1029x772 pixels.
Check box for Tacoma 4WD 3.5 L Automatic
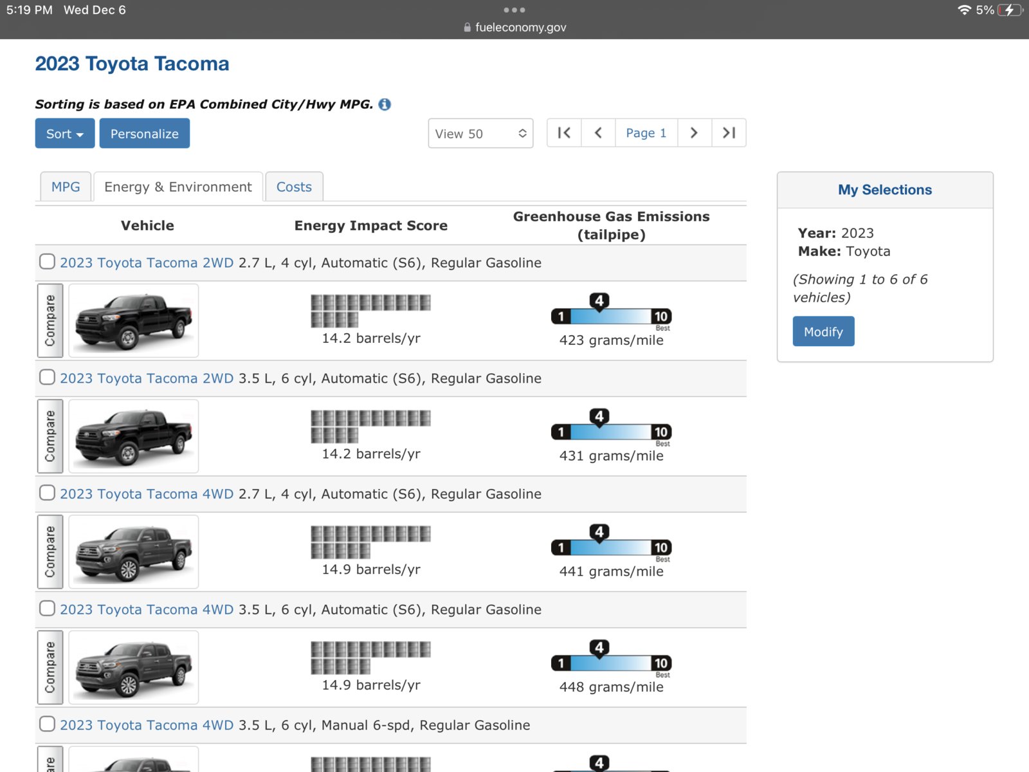pyautogui.click(x=47, y=608)
